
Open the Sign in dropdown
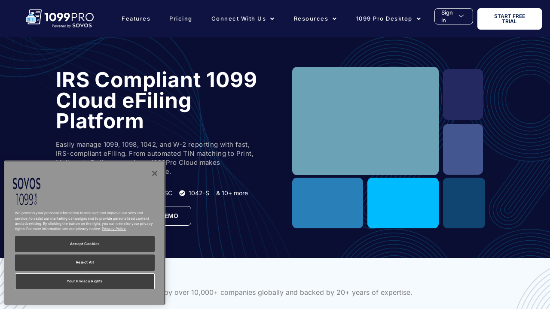pyautogui.click(x=453, y=16)
